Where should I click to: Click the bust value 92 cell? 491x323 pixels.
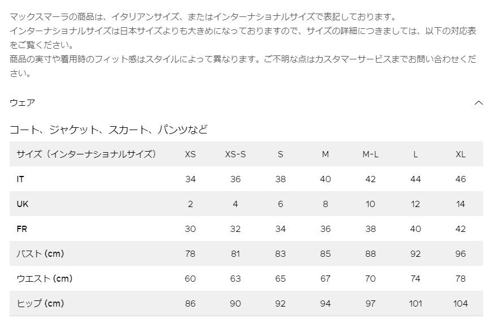(416, 254)
